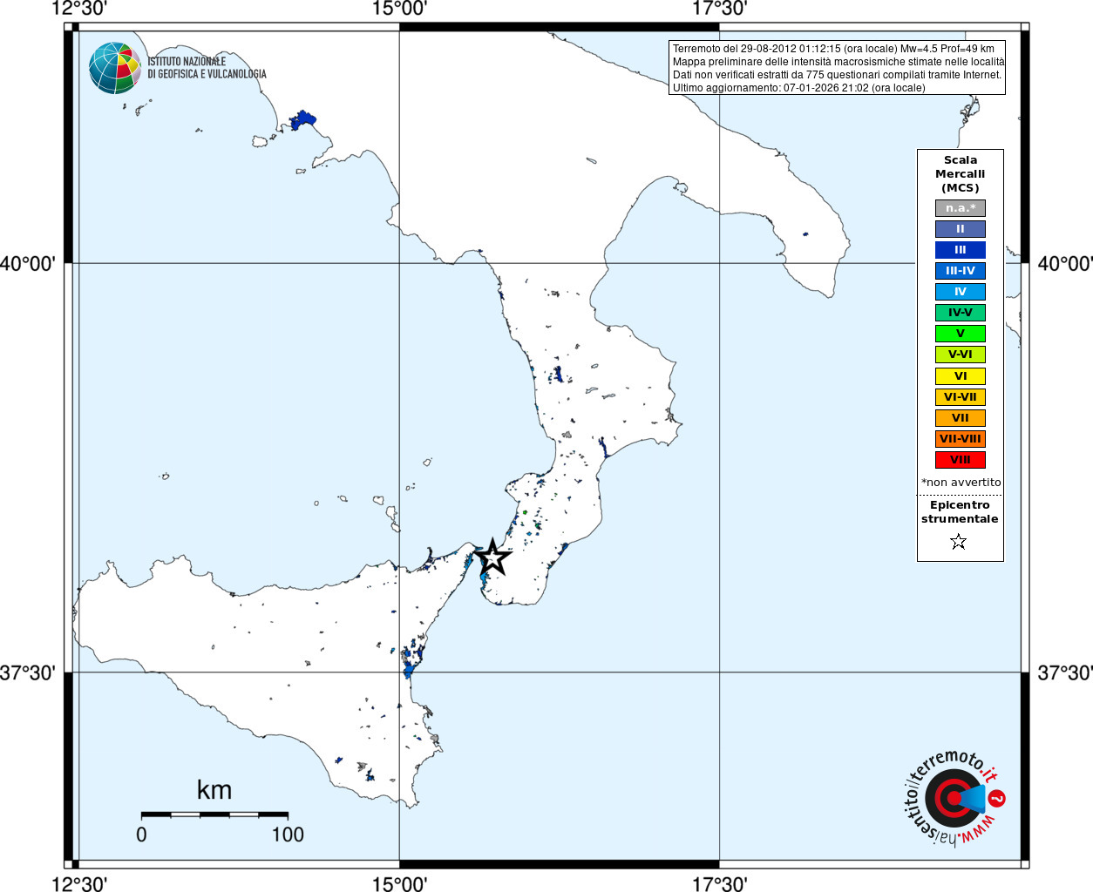Select the light blue IV legend swatch
This screenshot has height=892, width=1093.
pos(961,292)
